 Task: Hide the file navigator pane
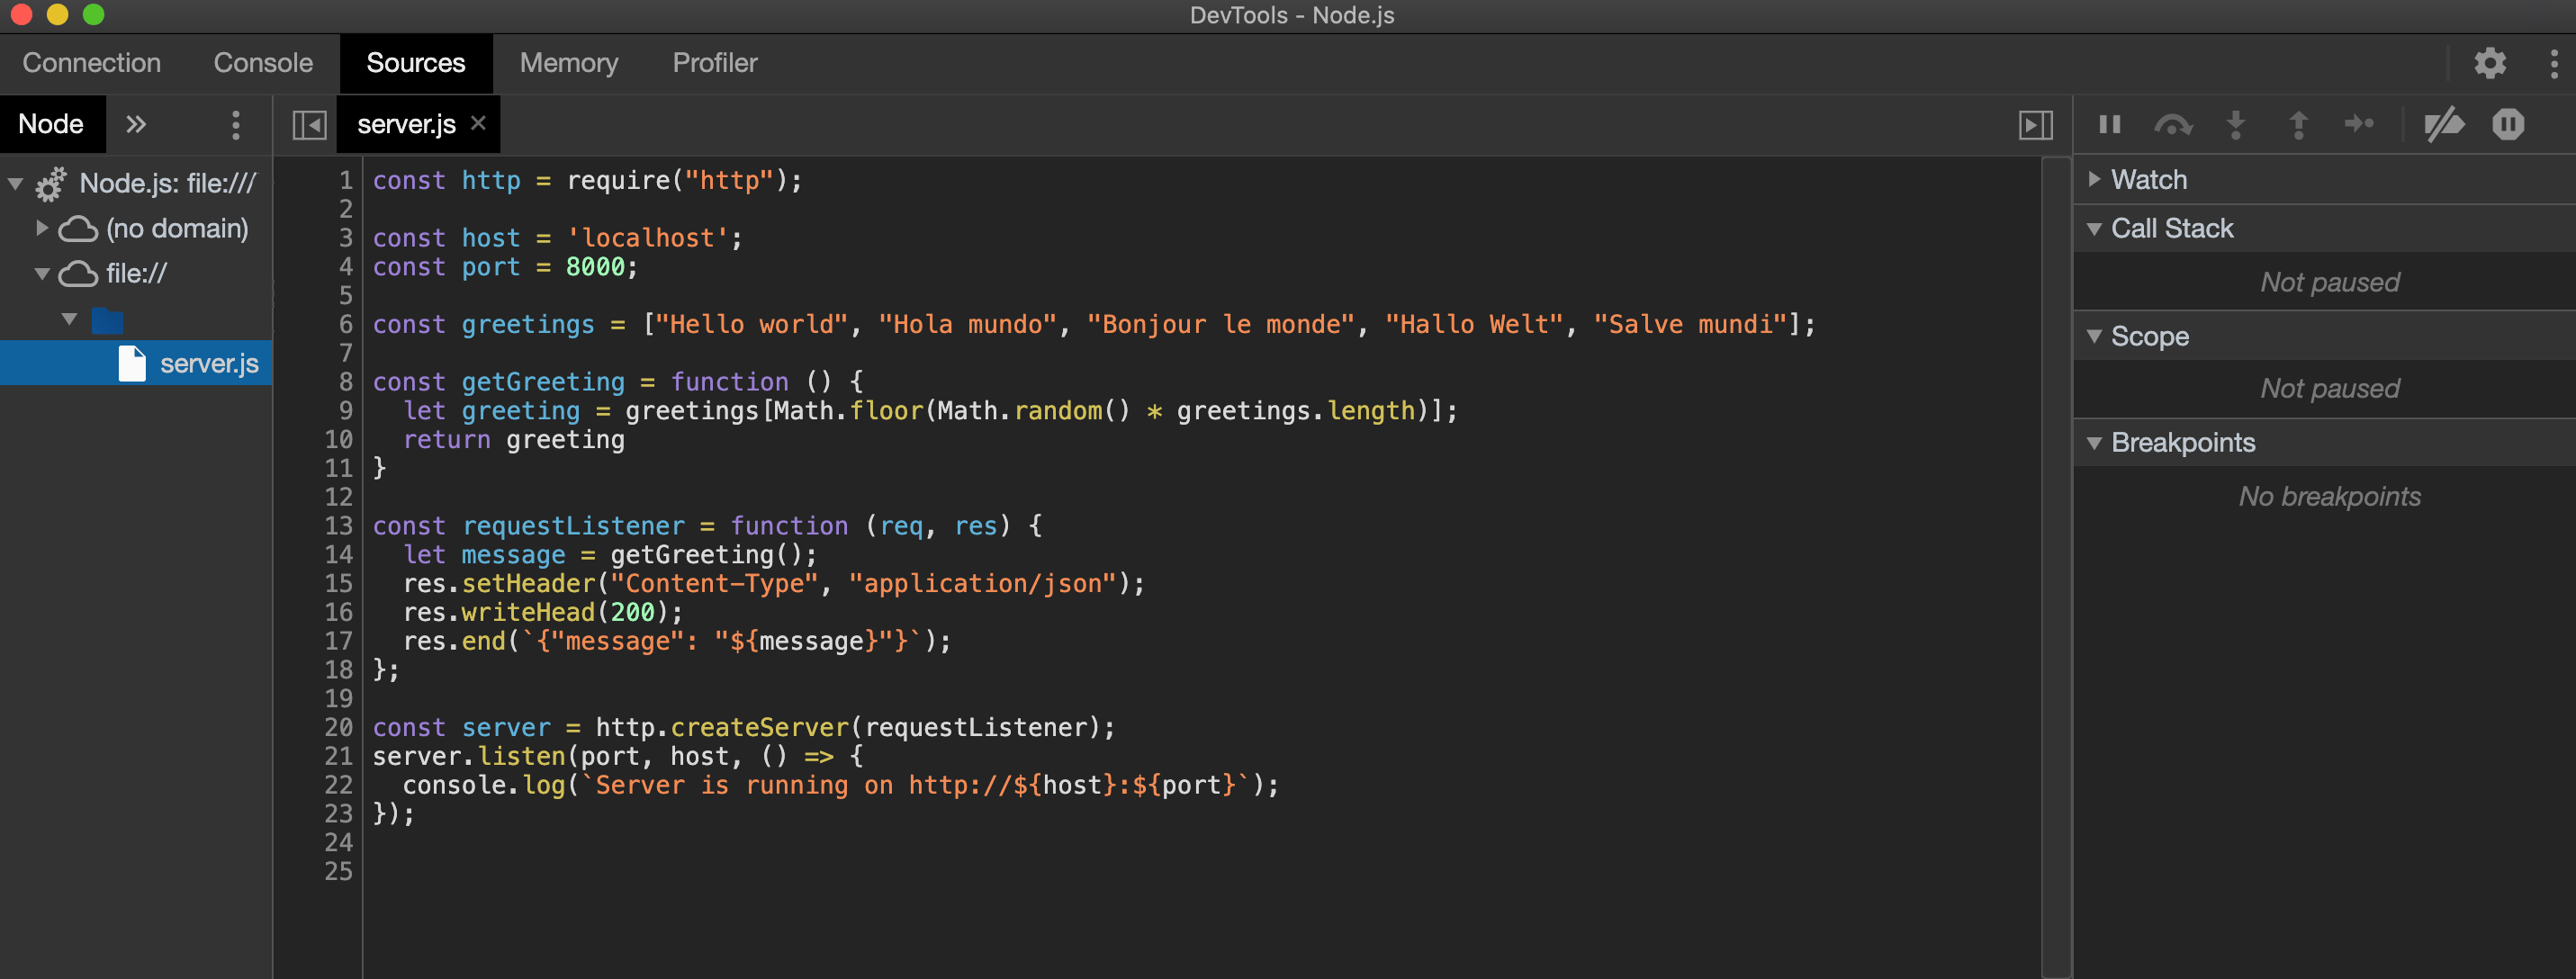(309, 125)
